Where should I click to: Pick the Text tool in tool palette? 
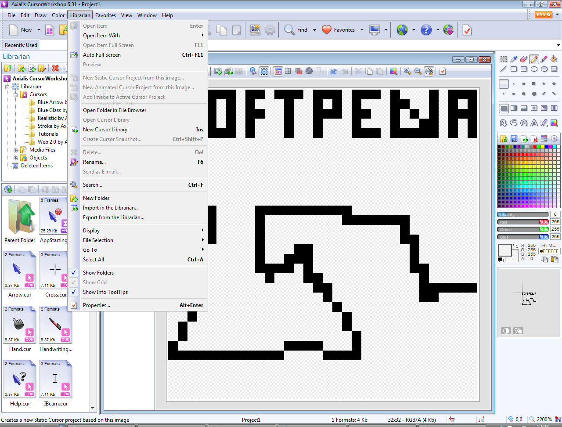click(x=534, y=123)
